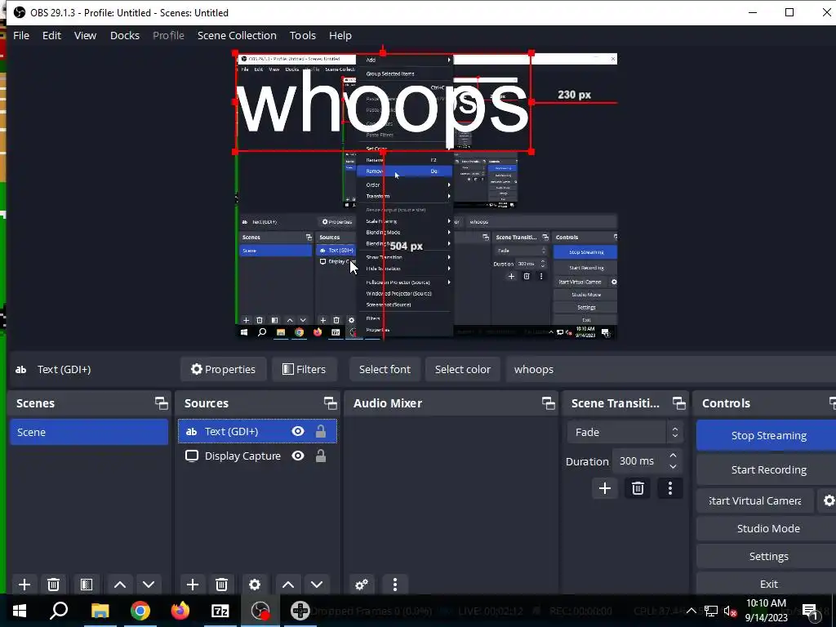Open Audio Mixer advanced properties gears icon
This screenshot has width=836, height=627.
362,585
